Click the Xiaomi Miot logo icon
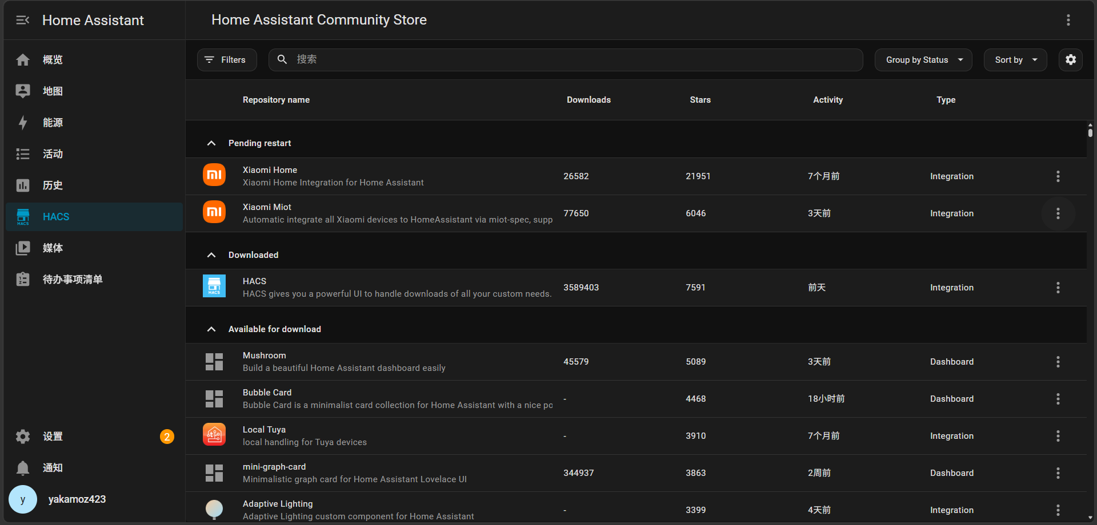Viewport: 1097px width, 525px height. point(214,212)
